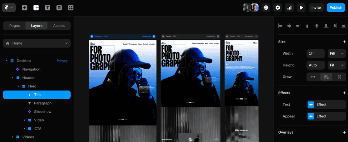Switch to the Assets tab
The height and width of the screenshot is (142, 348).
point(59,26)
